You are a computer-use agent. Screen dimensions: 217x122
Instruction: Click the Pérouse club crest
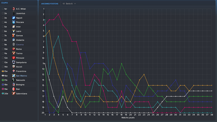coord(14,58)
